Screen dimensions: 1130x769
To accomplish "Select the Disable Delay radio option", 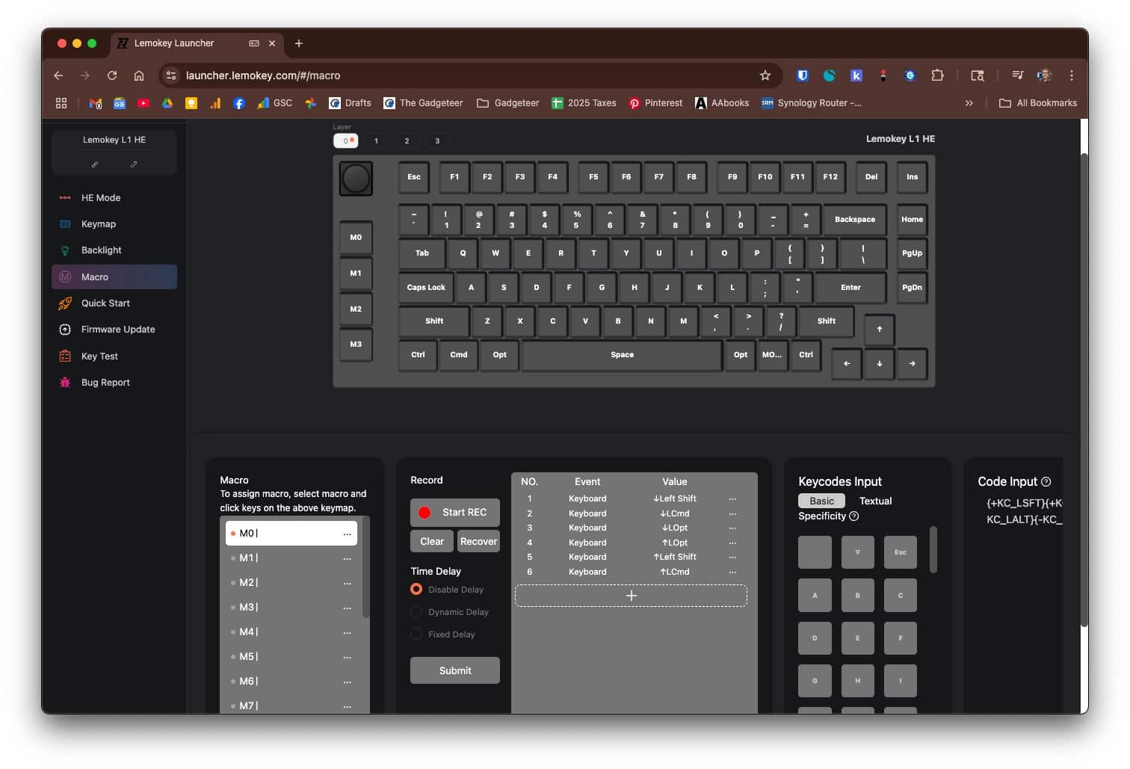I will (416, 590).
